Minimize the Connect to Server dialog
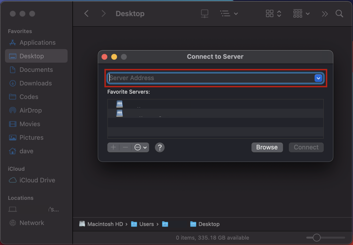 [x=114, y=57]
